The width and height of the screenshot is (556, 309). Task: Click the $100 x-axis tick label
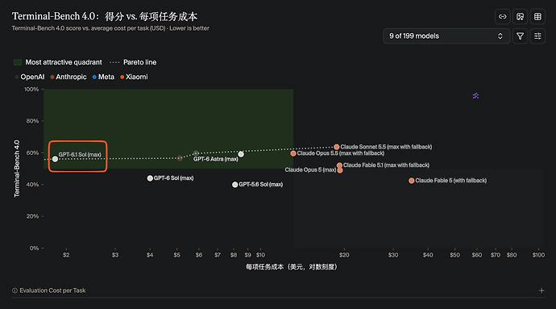point(538,255)
